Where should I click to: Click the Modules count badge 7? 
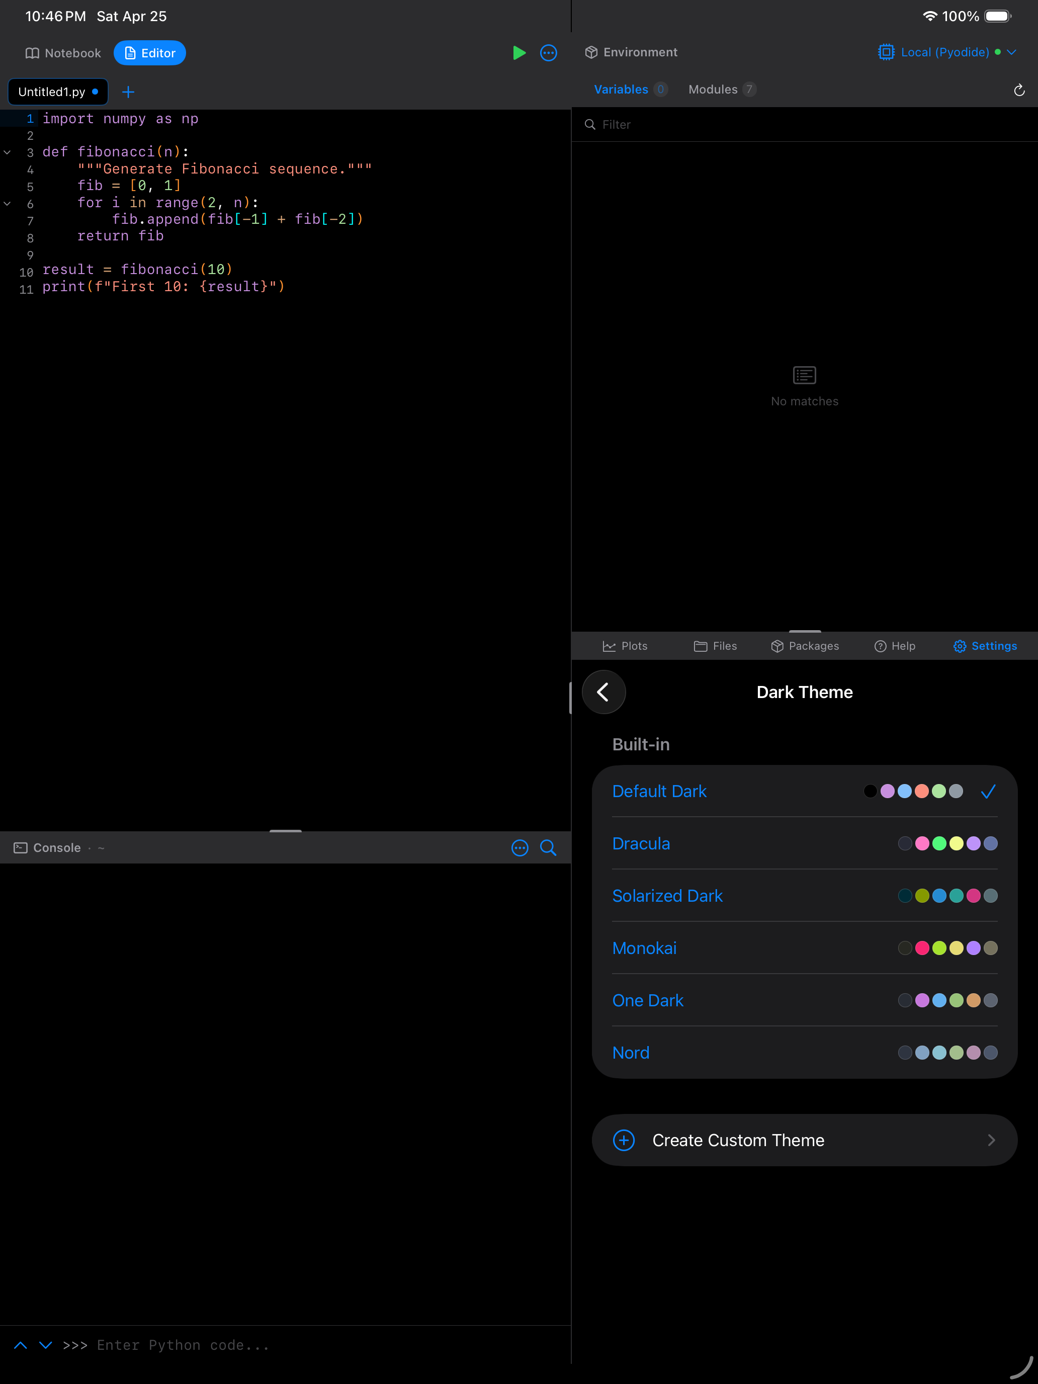tap(749, 90)
